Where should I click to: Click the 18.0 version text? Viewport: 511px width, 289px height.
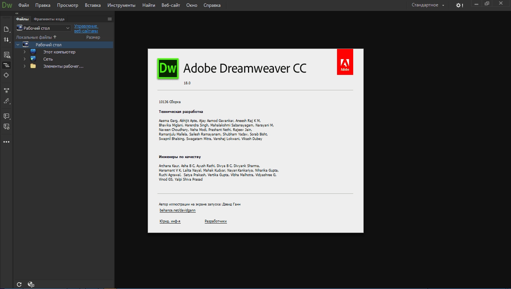click(187, 83)
